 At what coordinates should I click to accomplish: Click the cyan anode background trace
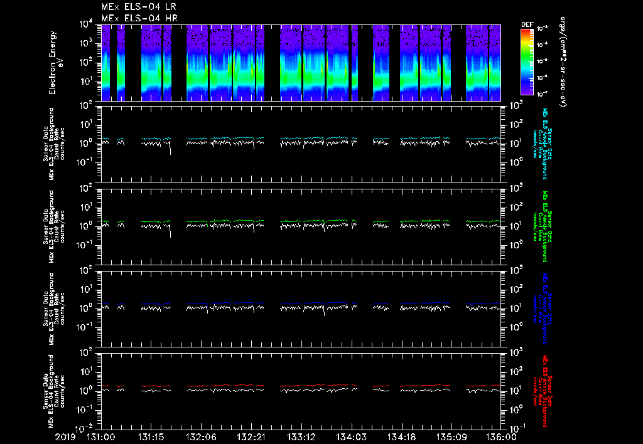pyautogui.click(x=301, y=139)
